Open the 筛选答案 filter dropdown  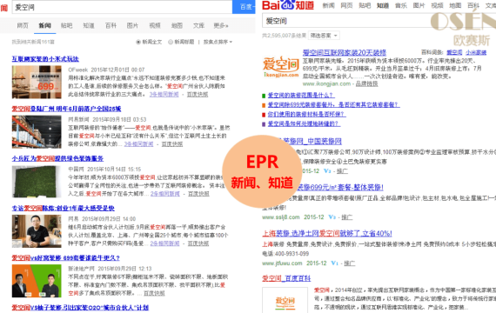tap(324, 36)
